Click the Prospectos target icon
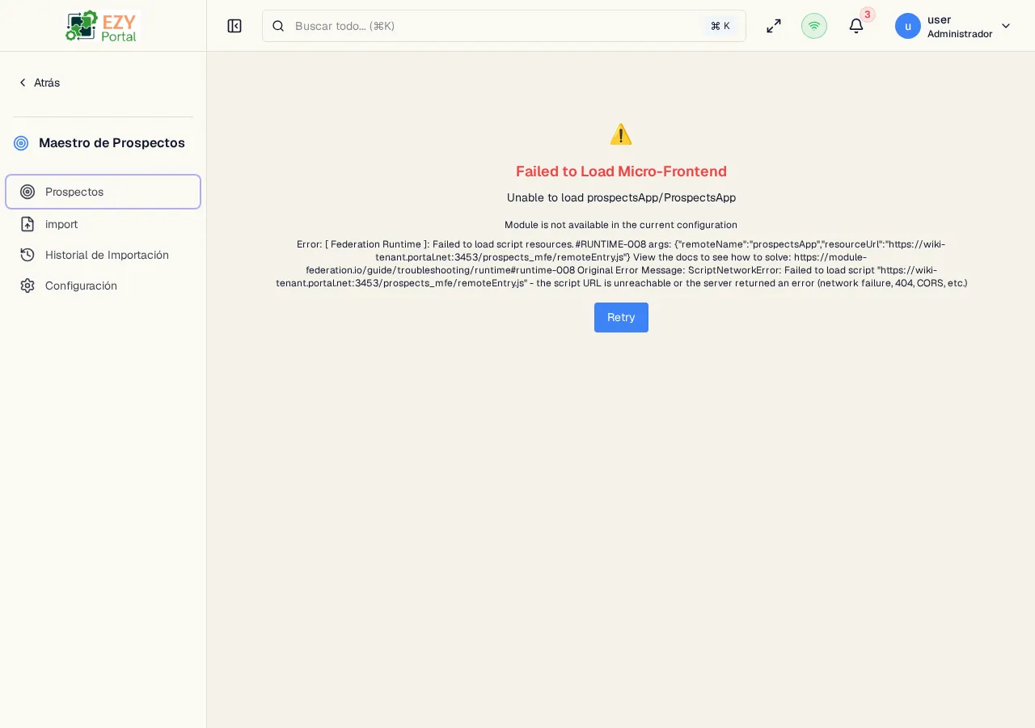 click(x=27, y=192)
